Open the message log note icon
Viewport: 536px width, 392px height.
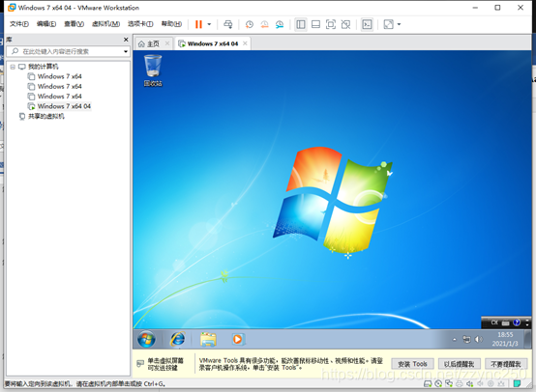point(518,384)
